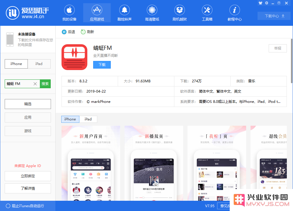Click 了解详情 to learn more
The height and width of the screenshot is (211, 293).
click(x=28, y=188)
